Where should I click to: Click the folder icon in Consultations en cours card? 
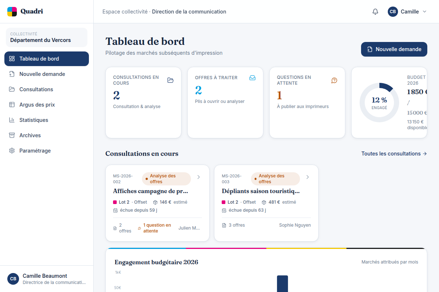pos(170,80)
